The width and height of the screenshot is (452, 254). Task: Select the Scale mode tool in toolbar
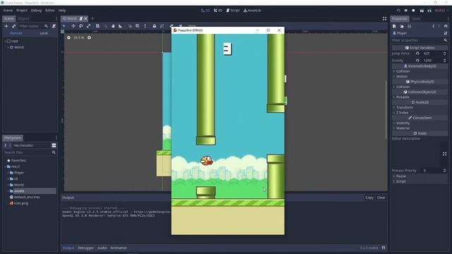(x=88, y=26)
